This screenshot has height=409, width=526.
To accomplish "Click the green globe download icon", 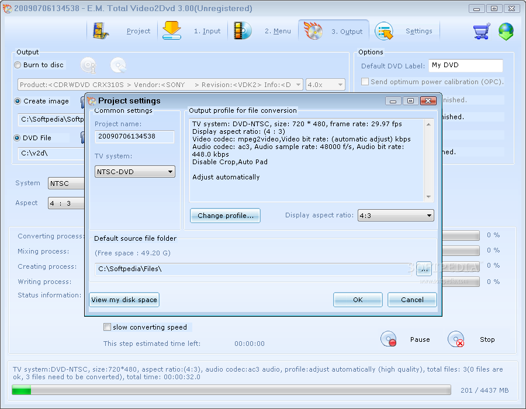I will pyautogui.click(x=506, y=32).
